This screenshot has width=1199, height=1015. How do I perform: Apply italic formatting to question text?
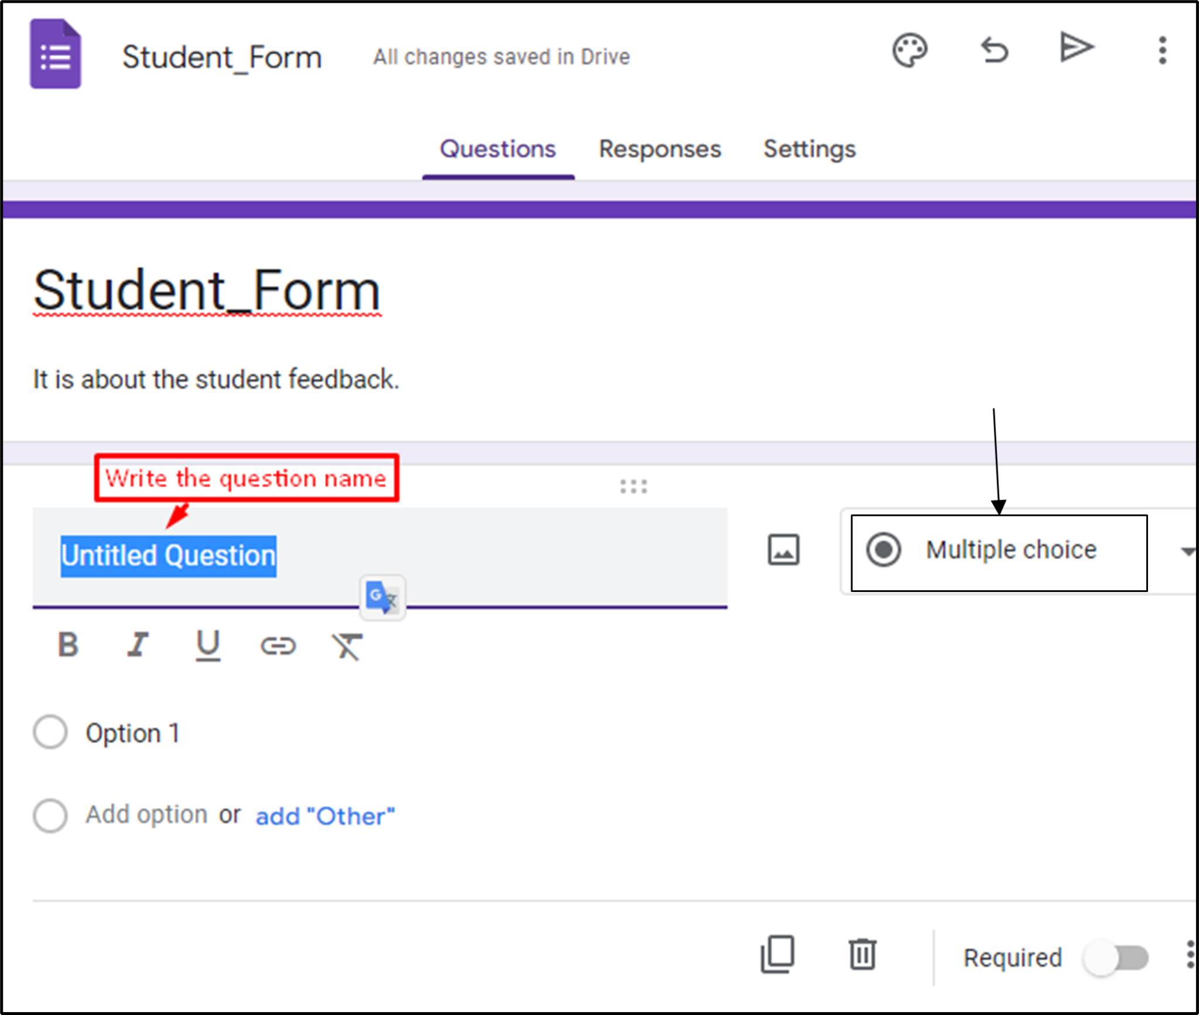[138, 645]
